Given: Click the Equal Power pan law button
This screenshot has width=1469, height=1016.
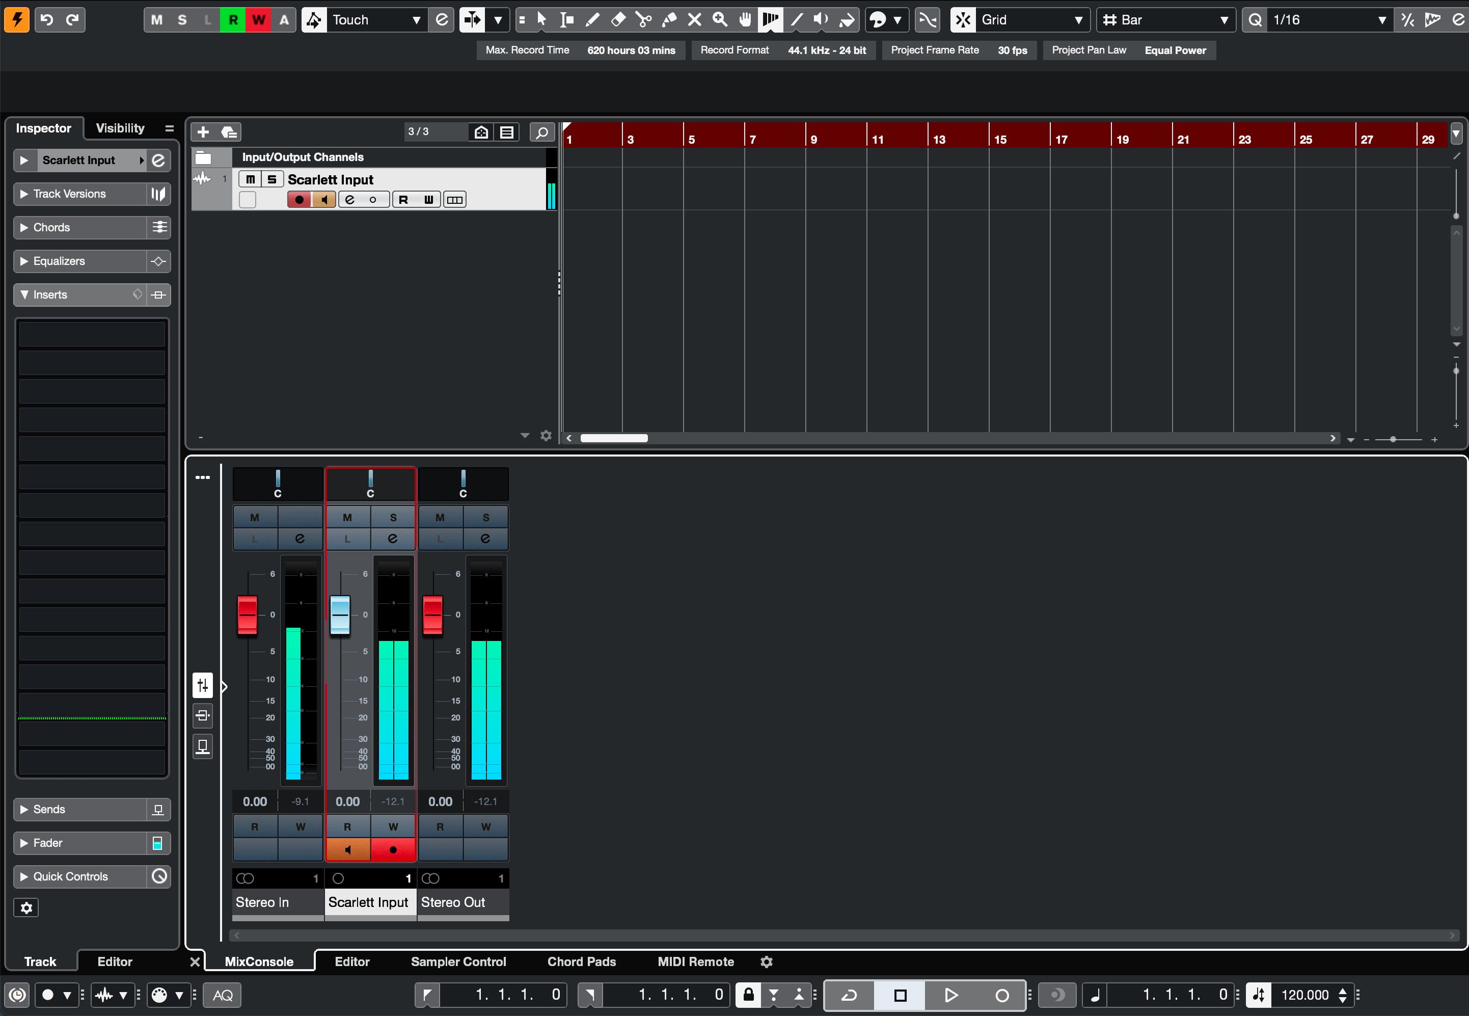Looking at the screenshot, I should point(1175,50).
